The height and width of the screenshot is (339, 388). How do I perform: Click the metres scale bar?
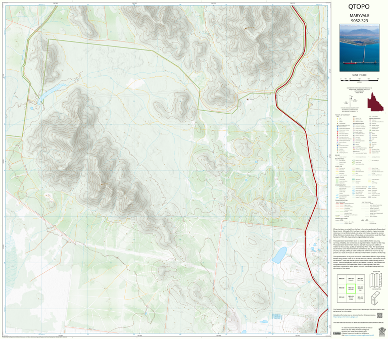tap(359, 79)
